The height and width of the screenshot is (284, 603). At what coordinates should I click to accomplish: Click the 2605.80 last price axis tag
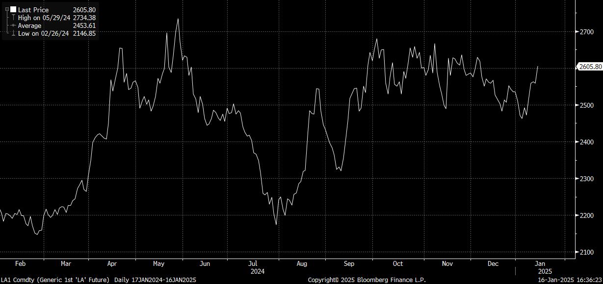pyautogui.click(x=590, y=67)
